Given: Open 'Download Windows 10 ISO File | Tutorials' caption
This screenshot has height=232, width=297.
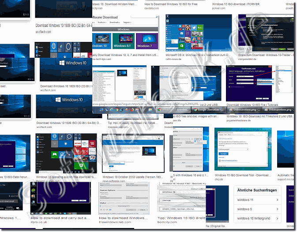Looking at the screenshot, I should (x=252, y=105).
